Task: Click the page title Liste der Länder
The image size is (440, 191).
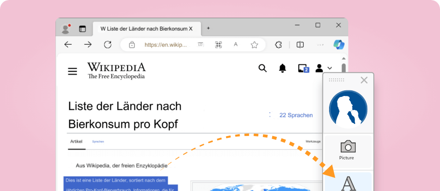Action: tap(125, 115)
